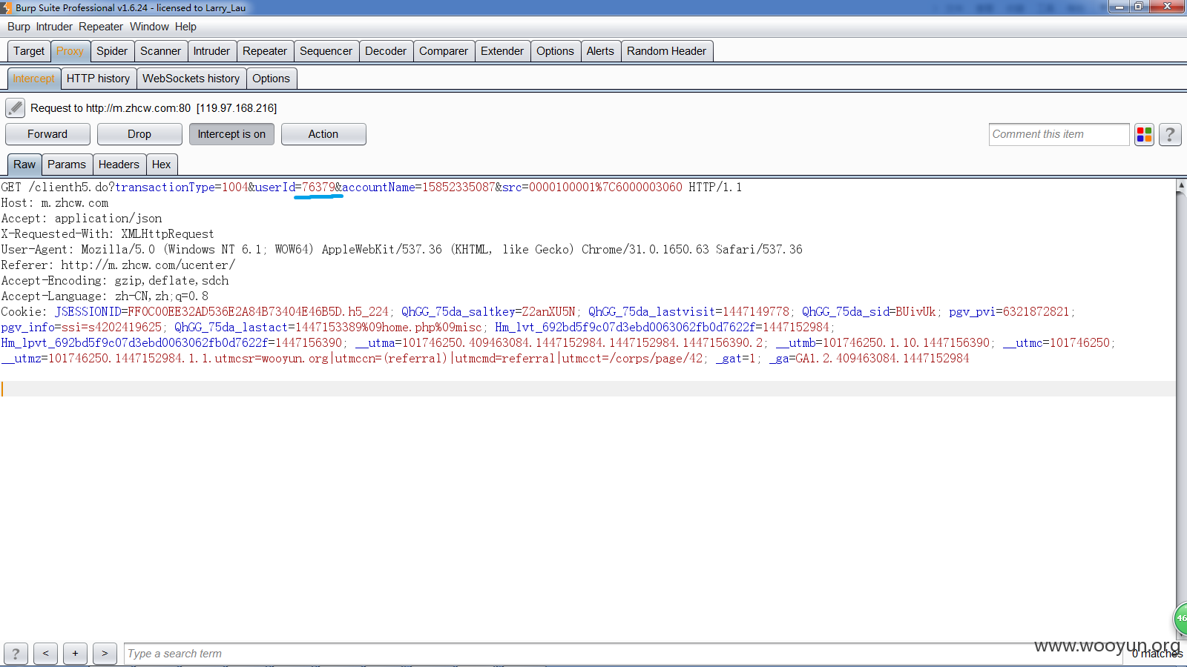Switch to the Headers view tab

pyautogui.click(x=119, y=165)
